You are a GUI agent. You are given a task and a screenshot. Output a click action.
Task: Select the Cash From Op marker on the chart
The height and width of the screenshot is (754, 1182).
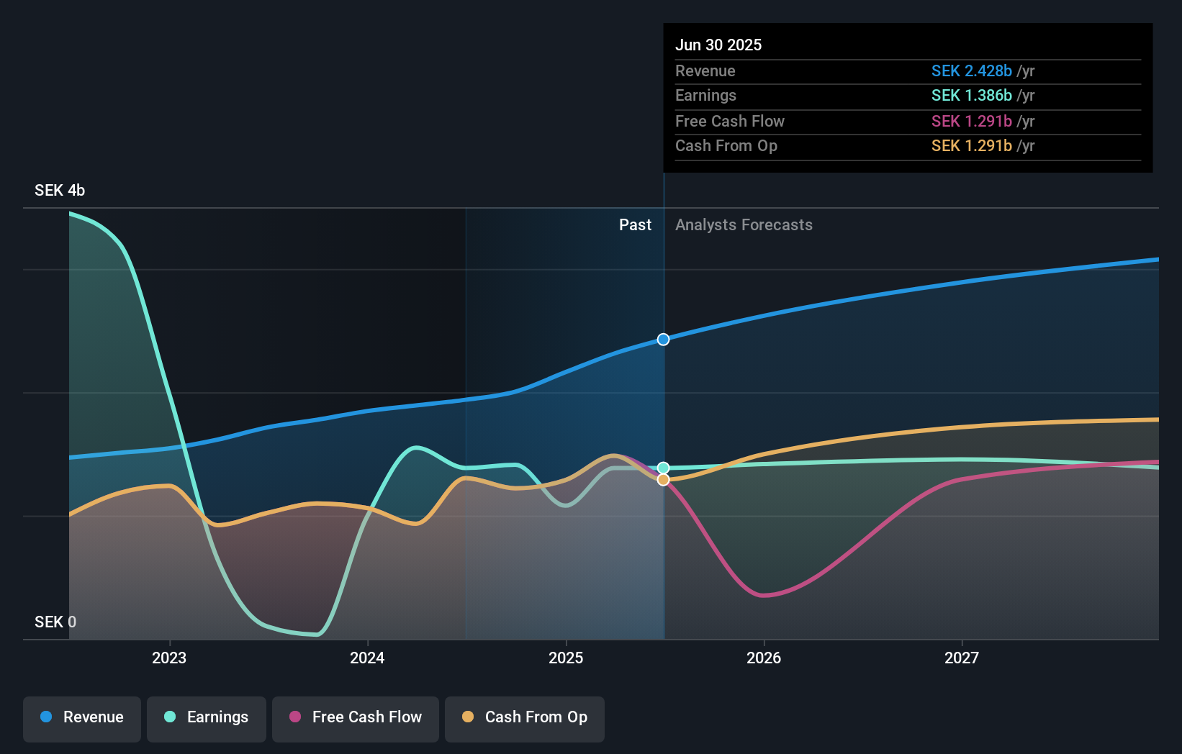pos(662,479)
